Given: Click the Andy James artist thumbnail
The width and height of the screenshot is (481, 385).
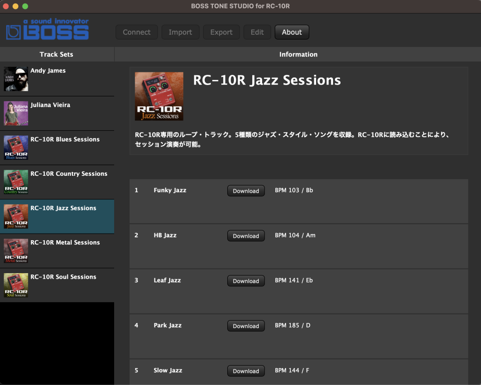Looking at the screenshot, I should 16,79.
